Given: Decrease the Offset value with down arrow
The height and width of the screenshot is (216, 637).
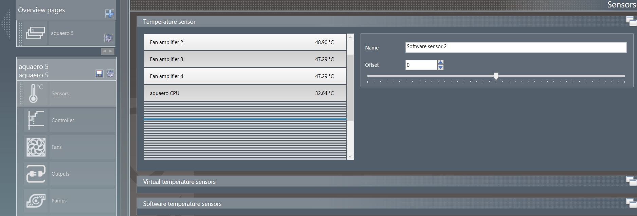Looking at the screenshot, I should (x=440, y=67).
